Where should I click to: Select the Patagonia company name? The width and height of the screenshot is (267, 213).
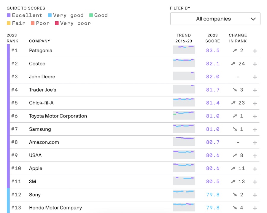point(41,50)
